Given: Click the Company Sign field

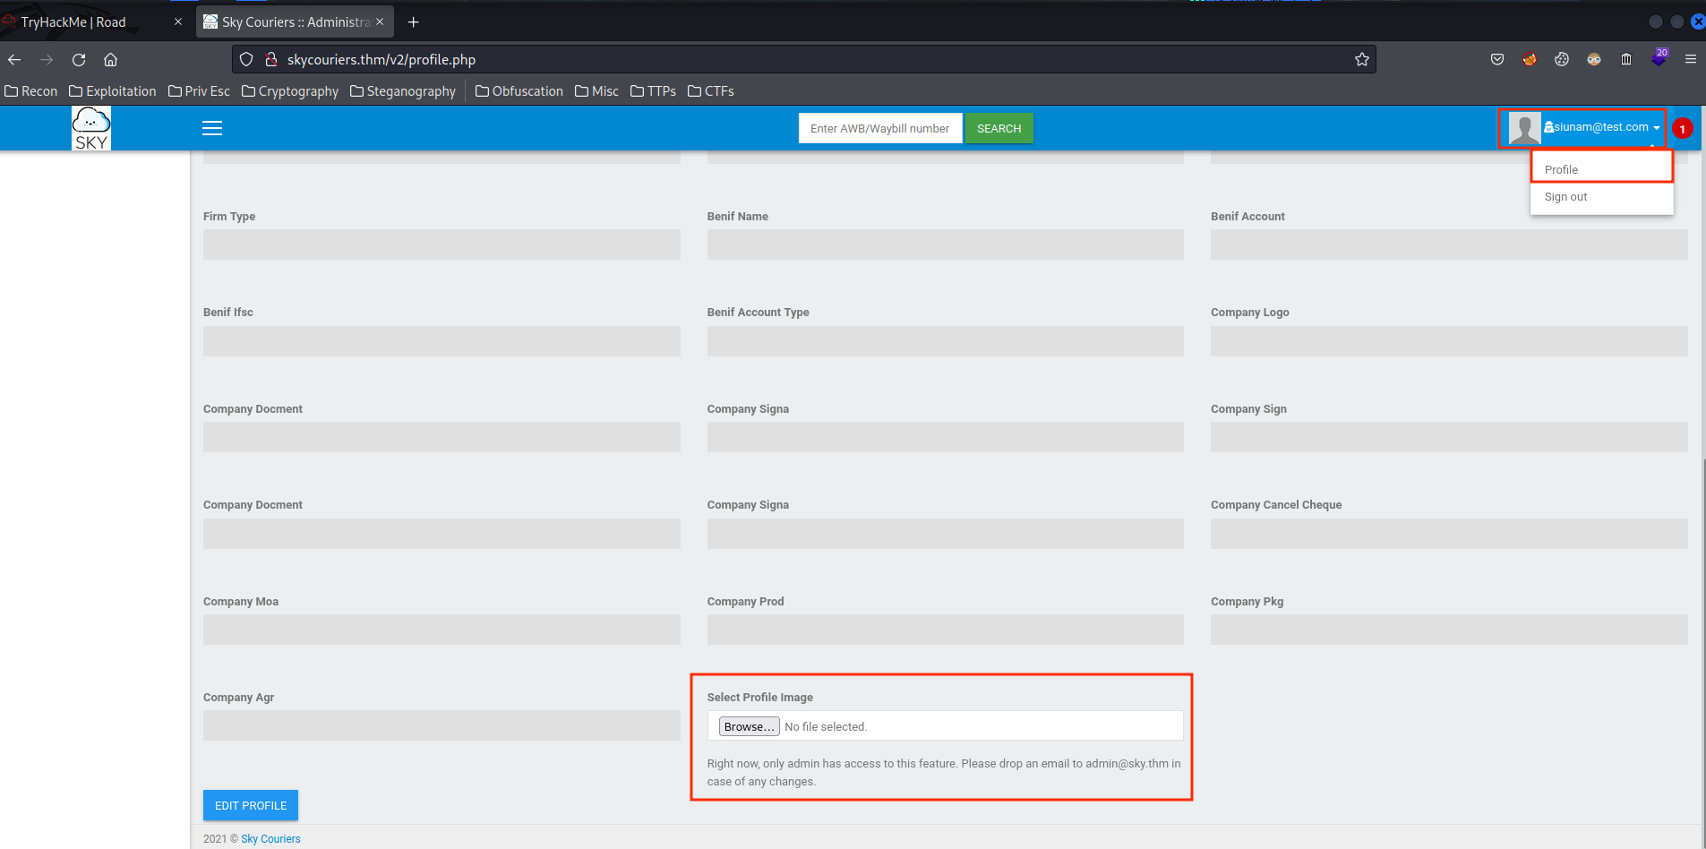Looking at the screenshot, I should [x=1449, y=437].
